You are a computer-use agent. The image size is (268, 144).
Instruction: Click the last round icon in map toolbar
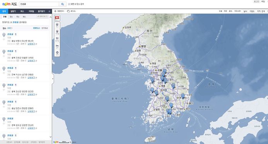point(57,53)
